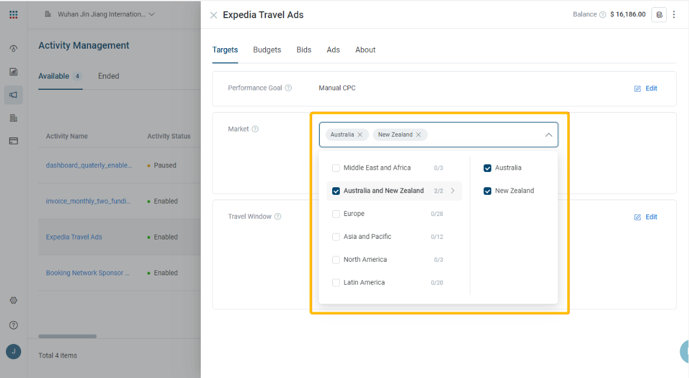Open dashboard_quaterly_enable activity link

pos(89,166)
